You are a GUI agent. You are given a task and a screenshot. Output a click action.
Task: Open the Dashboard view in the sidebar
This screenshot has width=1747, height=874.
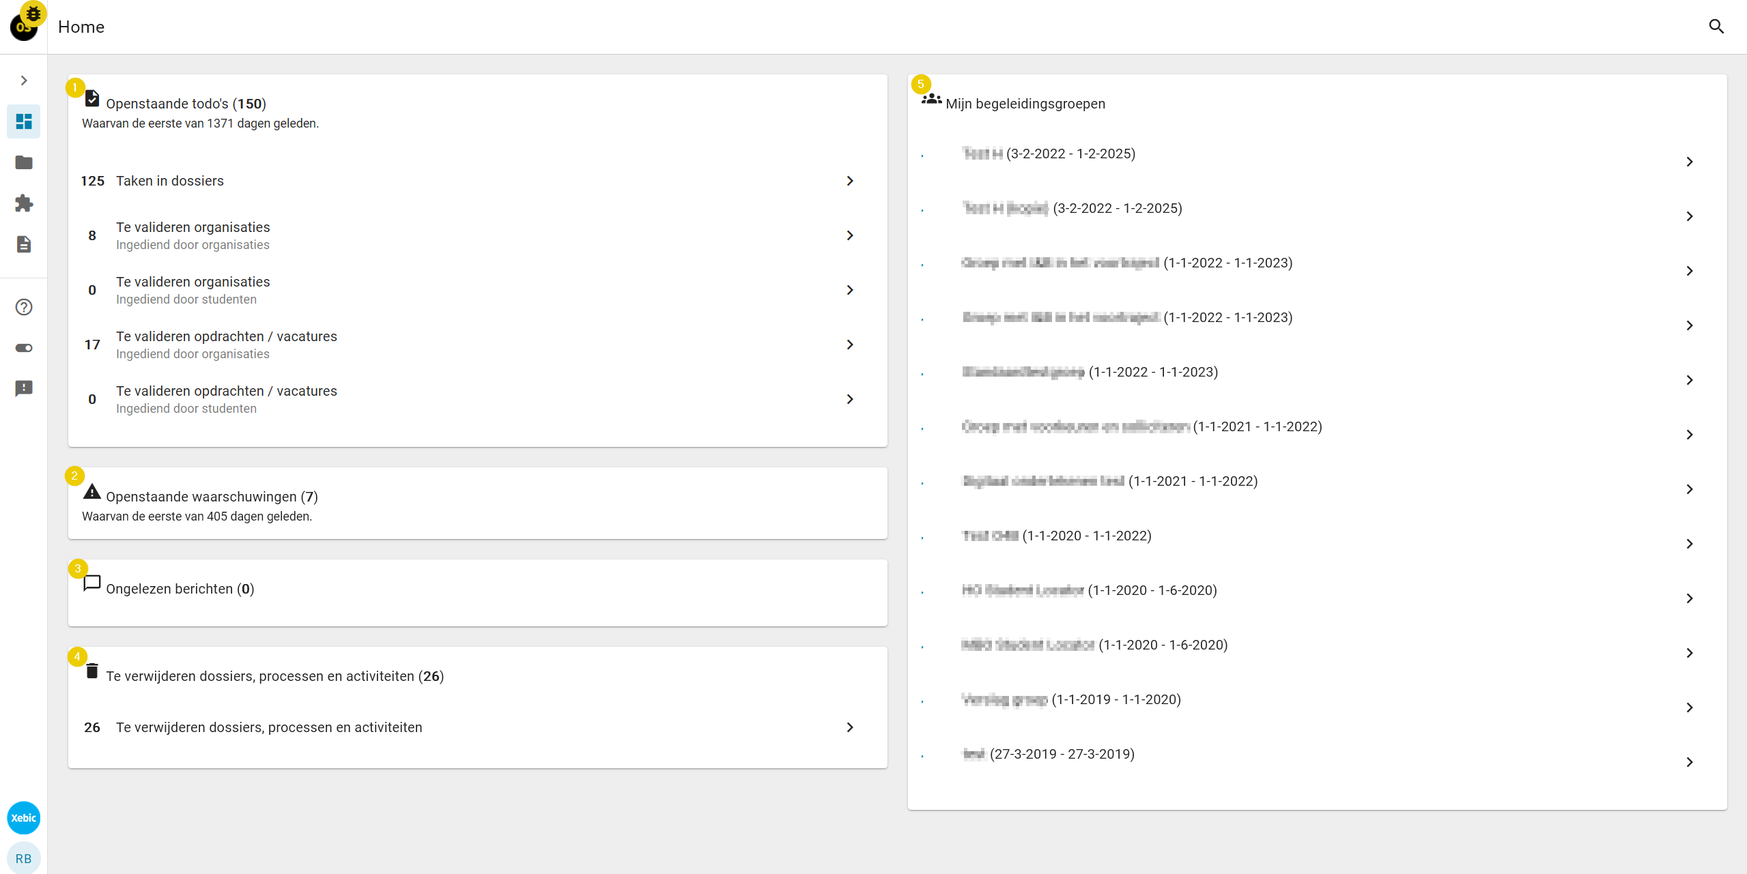pyautogui.click(x=23, y=121)
